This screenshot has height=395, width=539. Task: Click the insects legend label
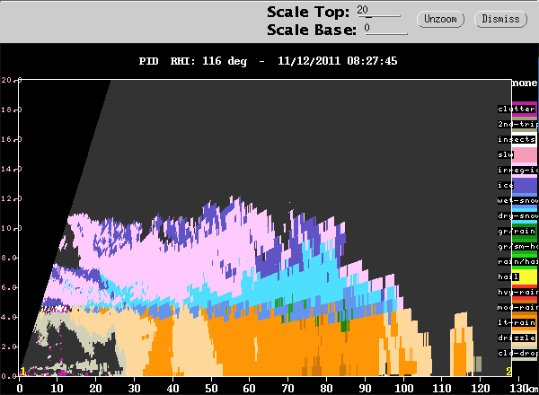pos(517,139)
